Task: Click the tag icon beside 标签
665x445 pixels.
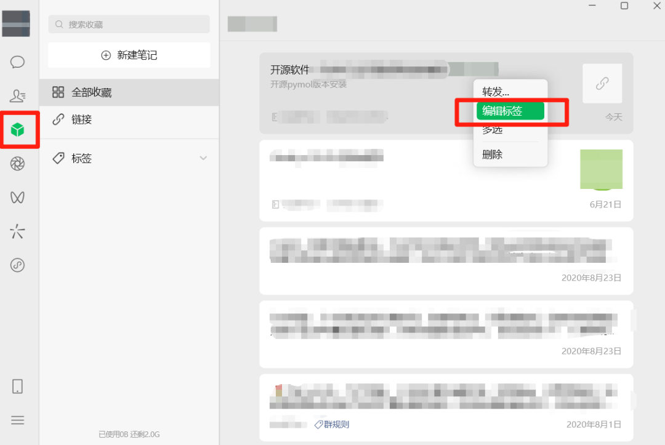Action: point(58,158)
